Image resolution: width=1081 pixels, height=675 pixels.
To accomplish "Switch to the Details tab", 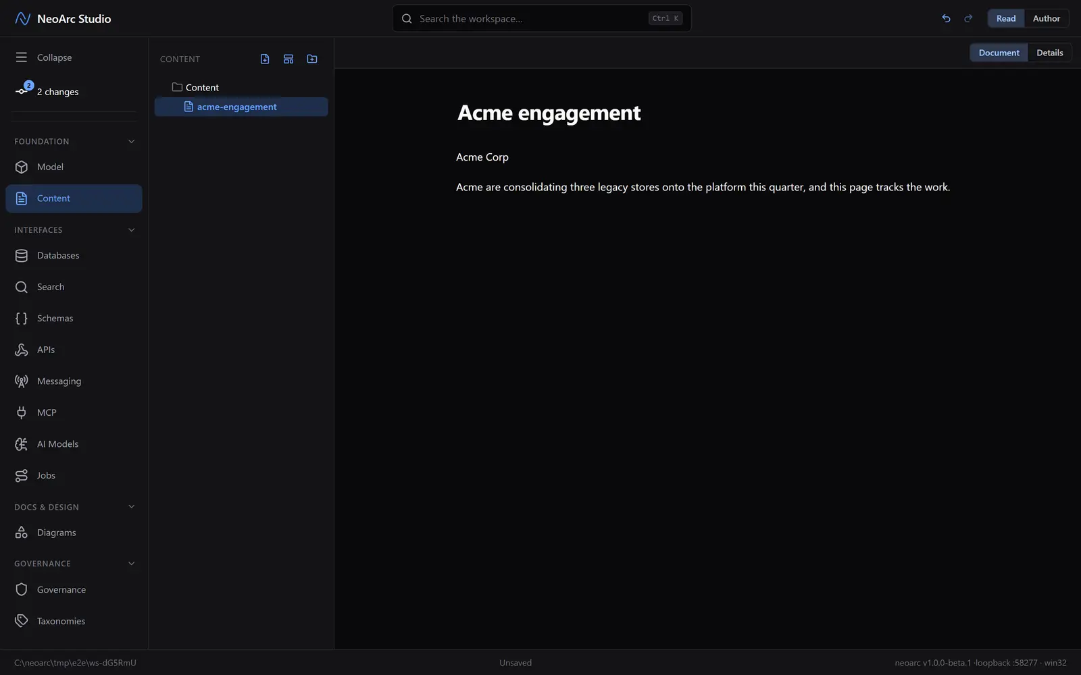I will click(1049, 53).
